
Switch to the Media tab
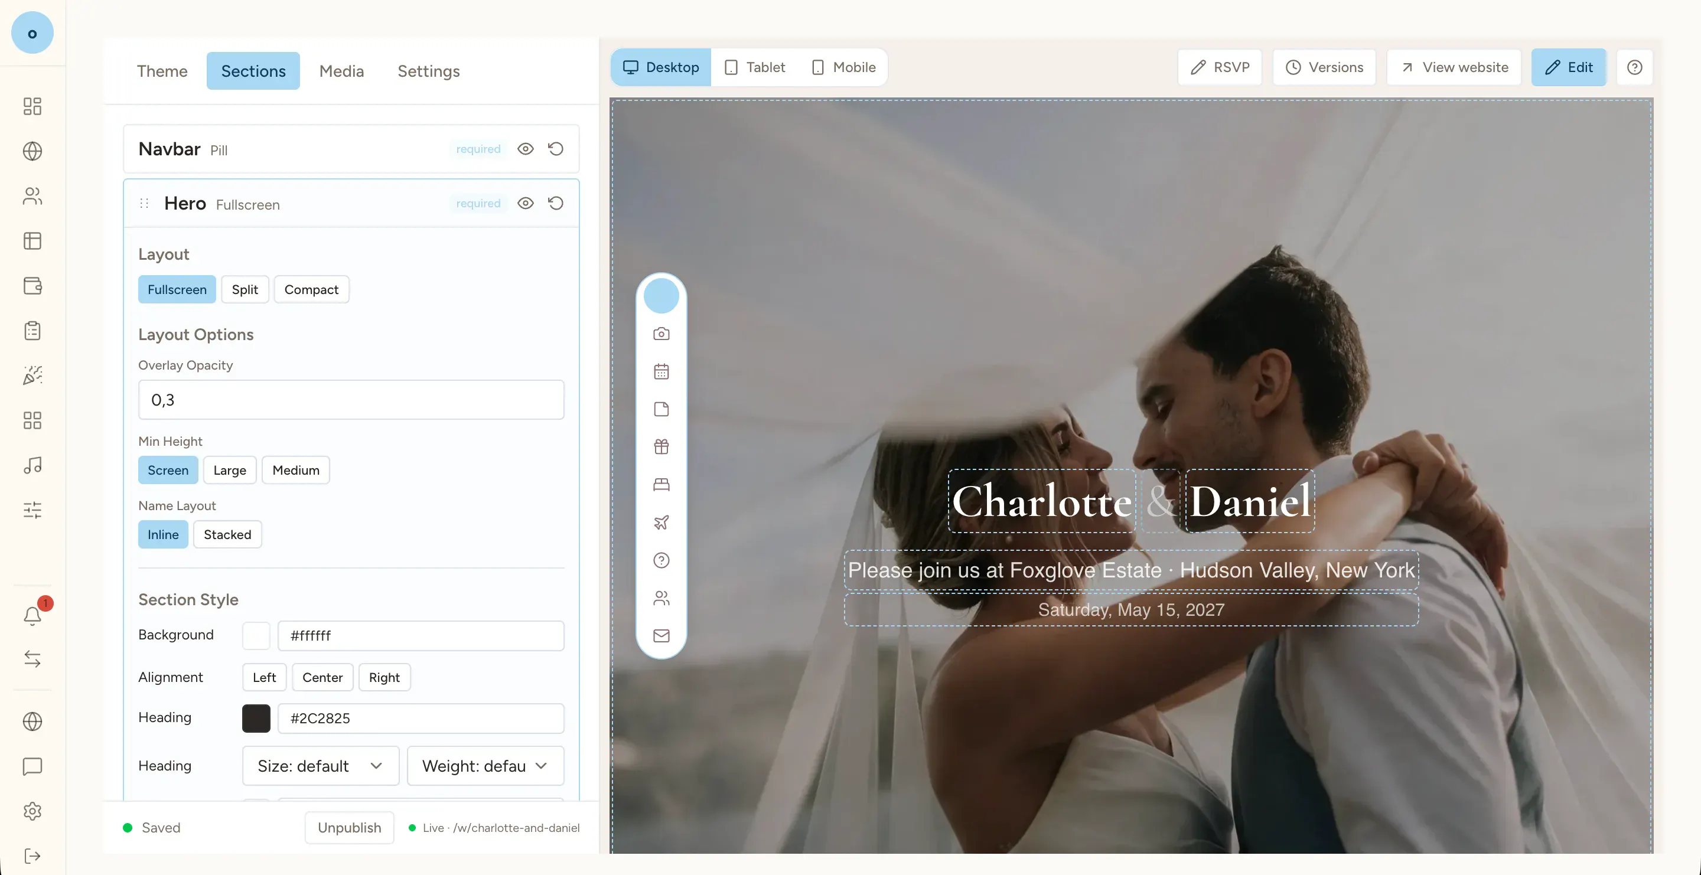tap(341, 71)
